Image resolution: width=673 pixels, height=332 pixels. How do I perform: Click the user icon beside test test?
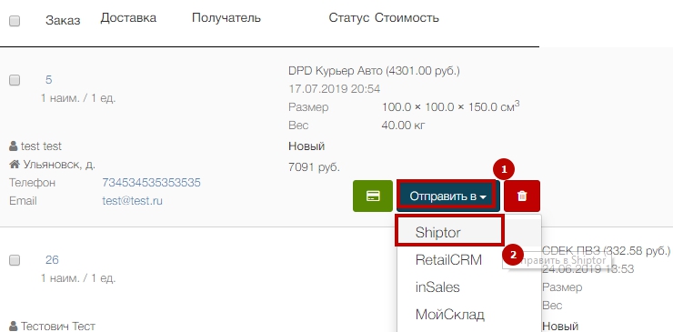coord(14,146)
